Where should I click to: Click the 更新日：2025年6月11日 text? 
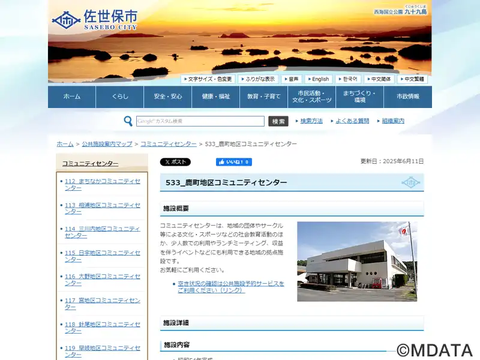click(392, 161)
